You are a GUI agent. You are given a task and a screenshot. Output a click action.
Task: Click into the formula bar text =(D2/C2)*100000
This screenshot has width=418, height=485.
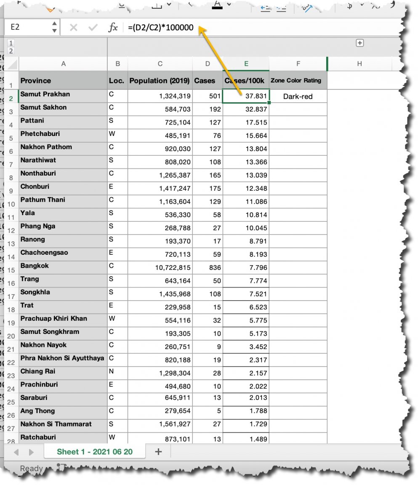[x=160, y=27]
